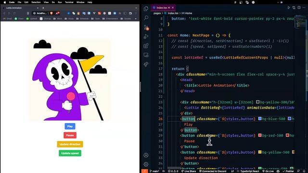Click the Code app menu

coord(12,2)
